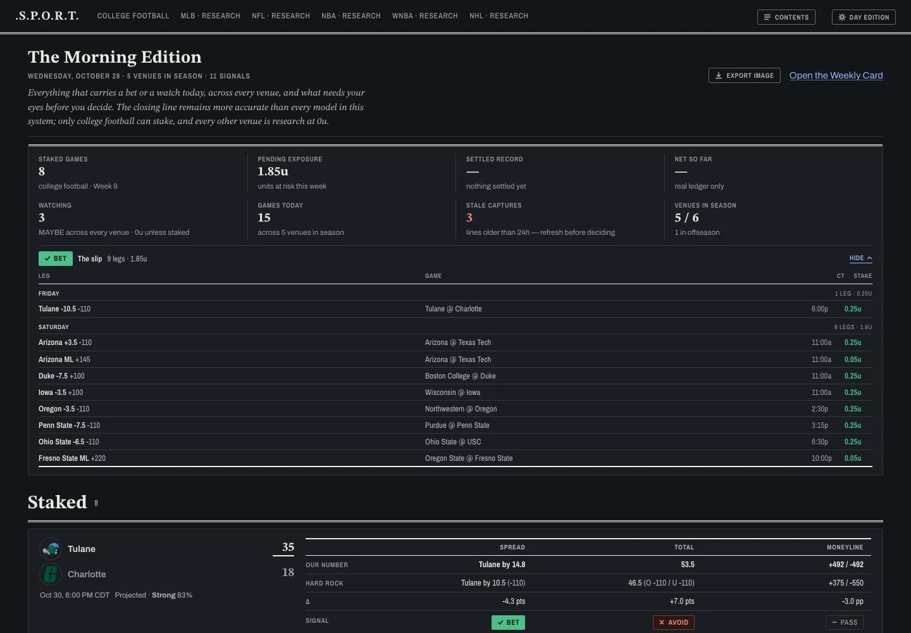Click the S.P.O.R.T. site logo
Screen dimensions: 911x633
[x=47, y=16]
